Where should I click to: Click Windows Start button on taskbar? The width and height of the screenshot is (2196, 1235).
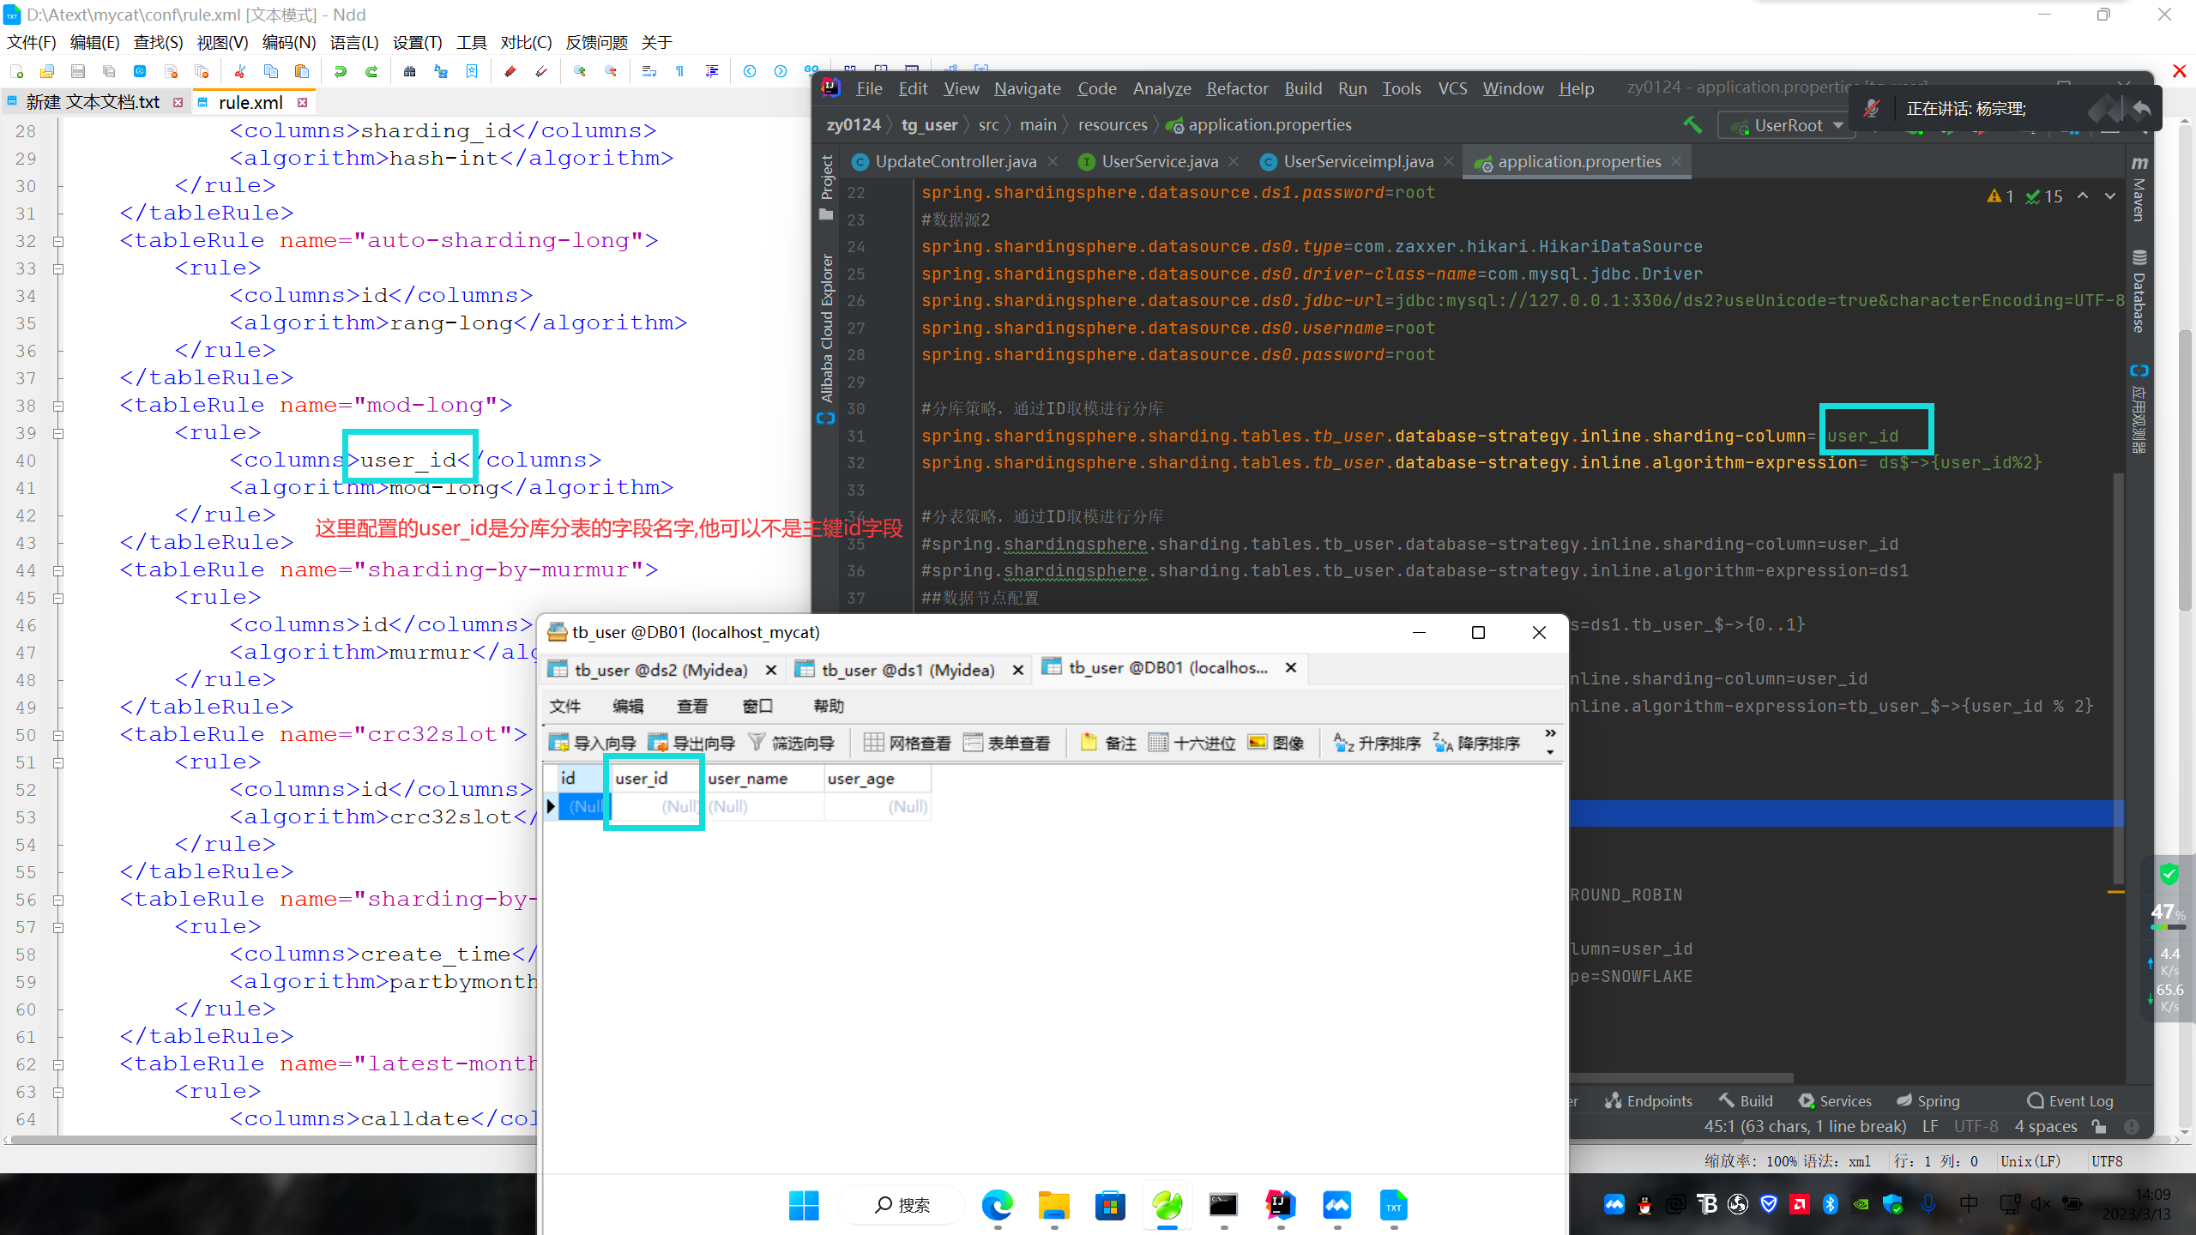804,1205
